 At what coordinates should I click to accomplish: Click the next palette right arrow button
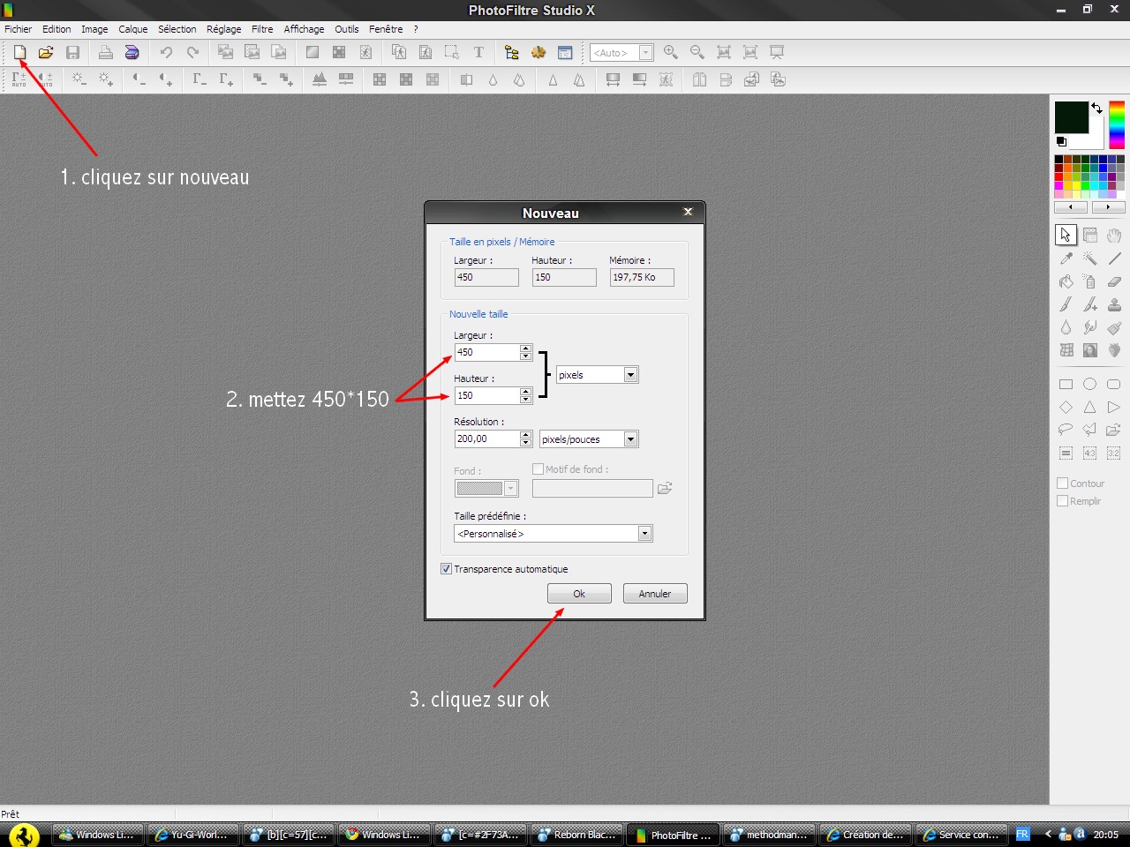coord(1108,207)
